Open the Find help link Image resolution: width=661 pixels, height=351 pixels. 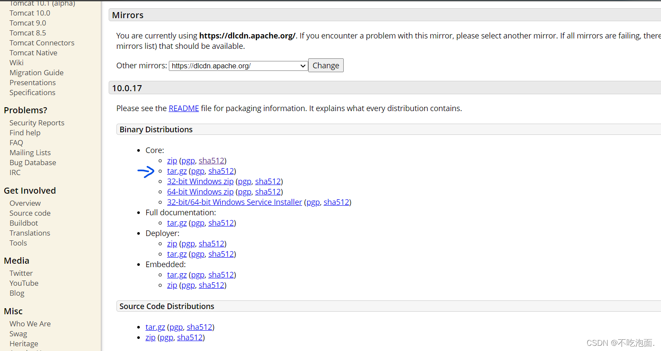coord(25,133)
